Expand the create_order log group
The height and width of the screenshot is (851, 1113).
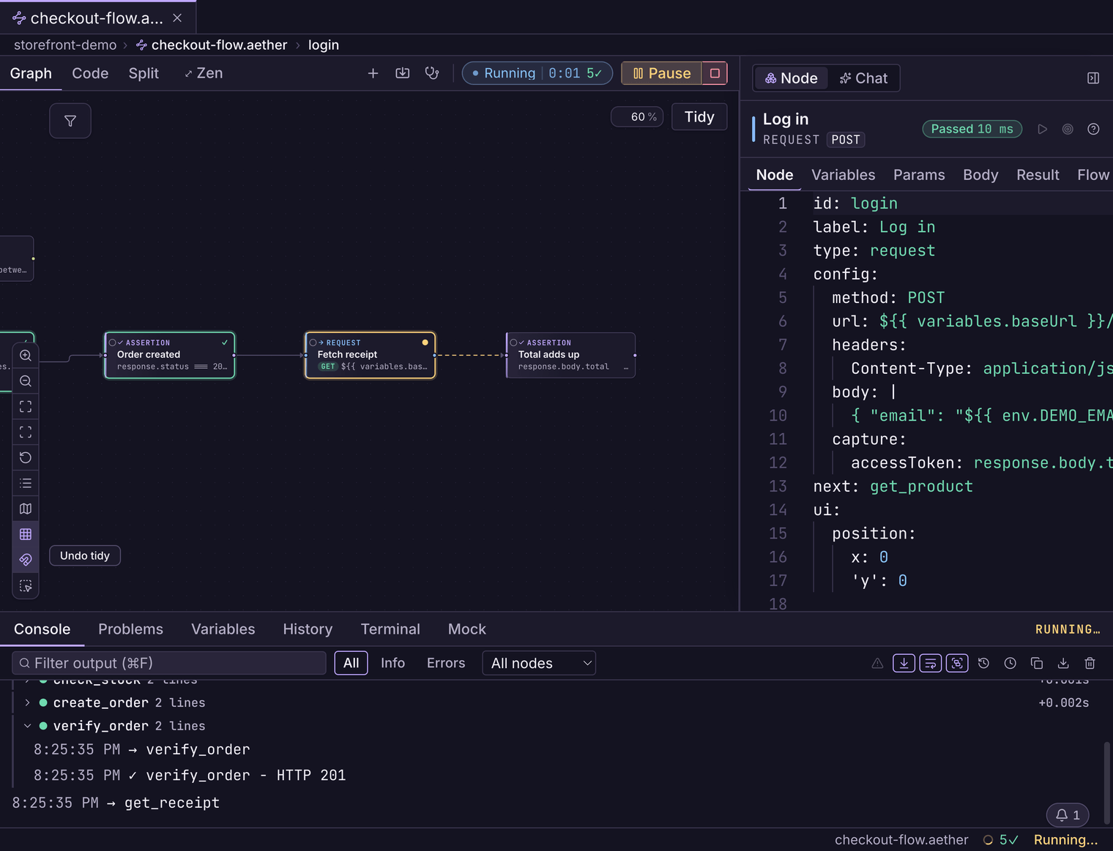point(28,702)
